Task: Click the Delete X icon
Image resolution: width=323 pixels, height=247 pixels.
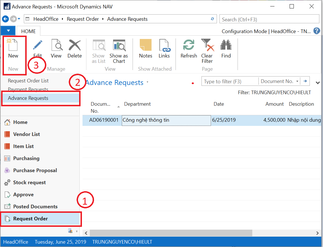Action: point(75,45)
